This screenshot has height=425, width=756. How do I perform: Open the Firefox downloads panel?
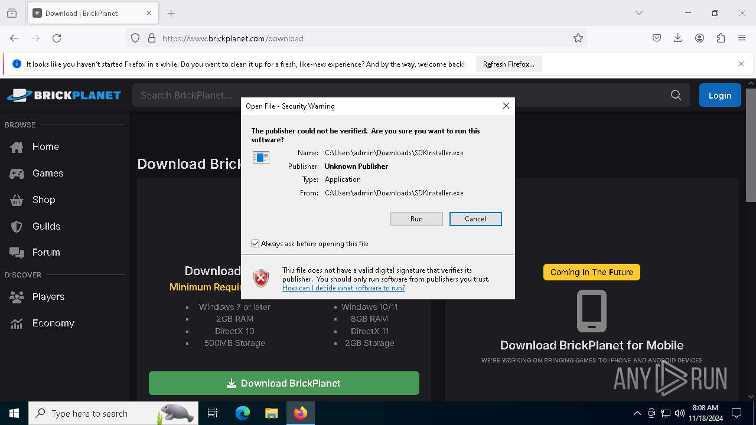tap(678, 38)
